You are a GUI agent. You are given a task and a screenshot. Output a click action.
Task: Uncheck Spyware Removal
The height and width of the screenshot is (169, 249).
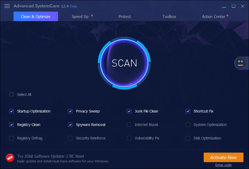coord(70,125)
